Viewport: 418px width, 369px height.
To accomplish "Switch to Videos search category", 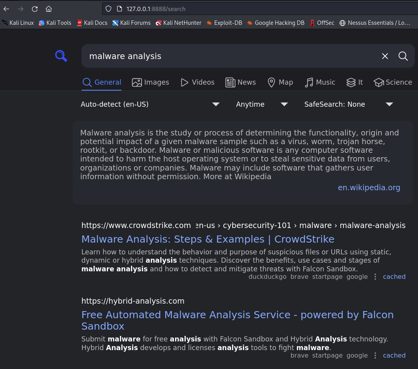I will tap(197, 82).
